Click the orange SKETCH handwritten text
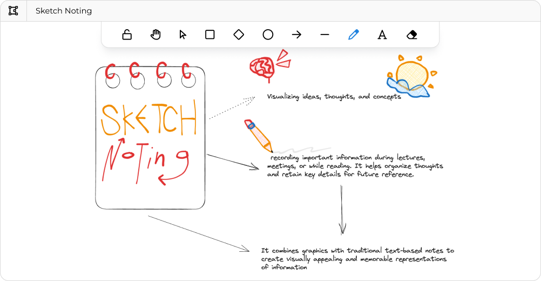This screenshot has height=281, width=541. pyautogui.click(x=148, y=119)
